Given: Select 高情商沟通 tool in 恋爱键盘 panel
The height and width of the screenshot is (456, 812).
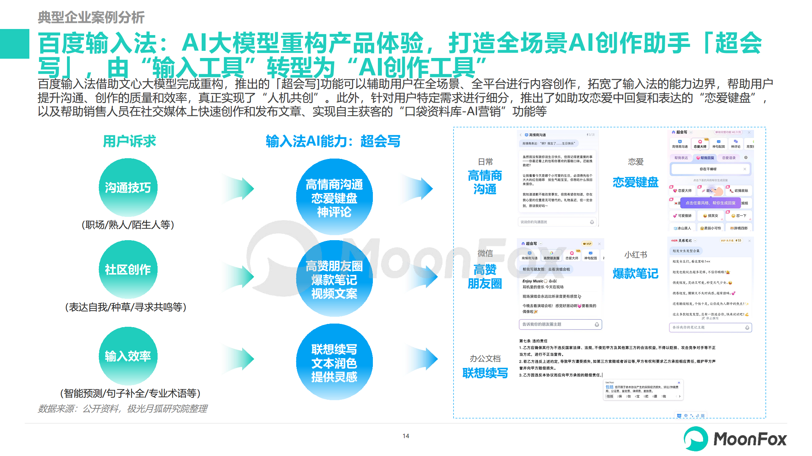Looking at the screenshot, I should click(679, 144).
